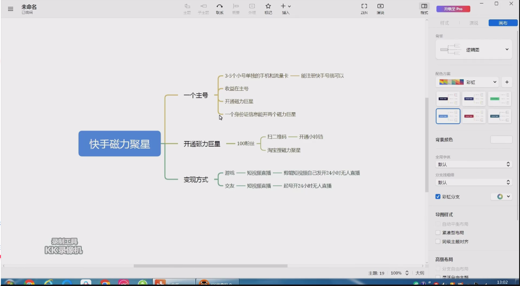Select the 100粉丝 subtopic
This screenshot has height=286, width=520.
(x=246, y=144)
